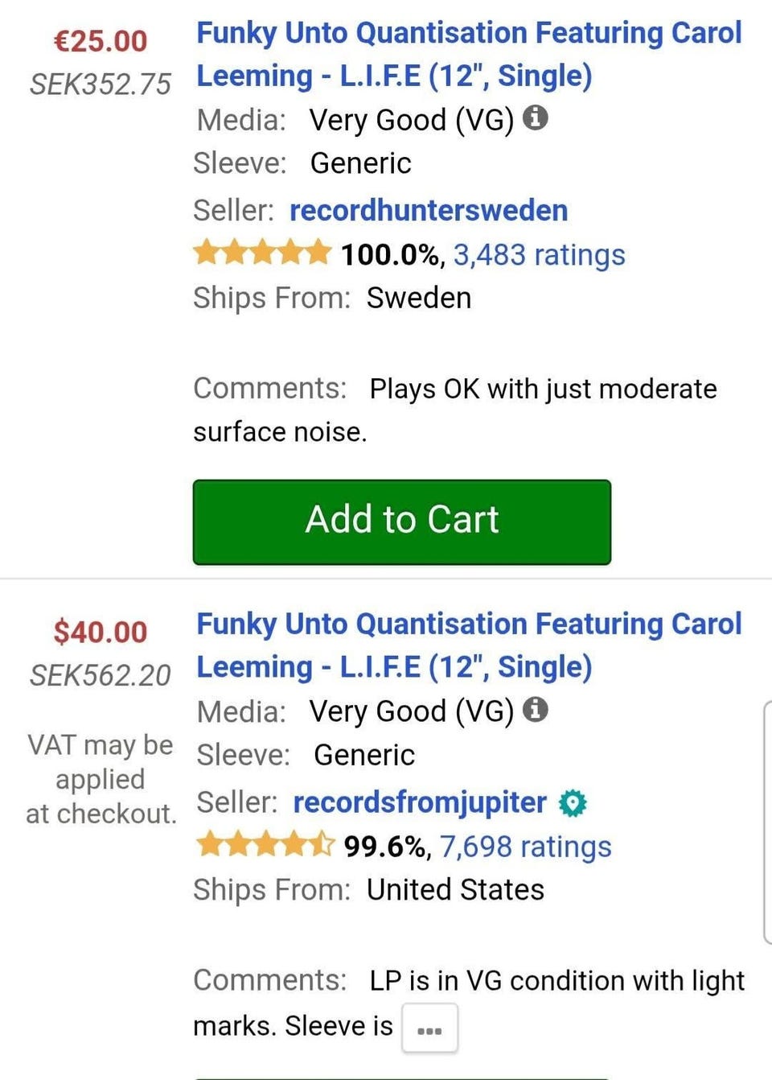Click the "Plays OK with just moderate" comment

point(543,390)
